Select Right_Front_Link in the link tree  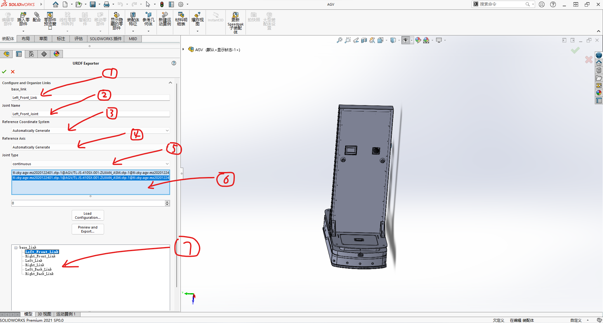pyautogui.click(x=41, y=256)
